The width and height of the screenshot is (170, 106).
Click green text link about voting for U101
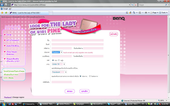pyautogui.click(x=14, y=75)
